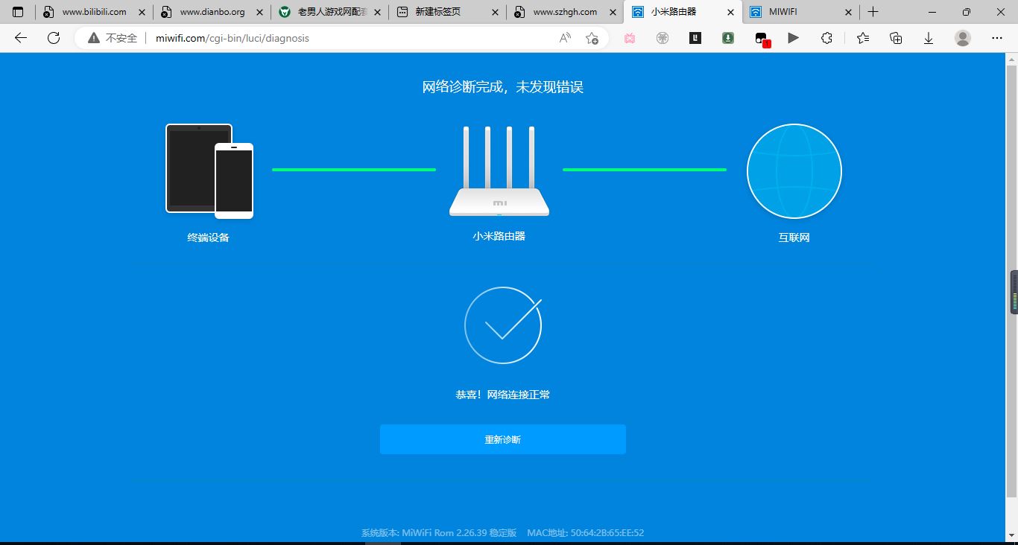Open Settings and more menu
Image resolution: width=1018 pixels, height=545 pixels.
pyautogui.click(x=997, y=38)
